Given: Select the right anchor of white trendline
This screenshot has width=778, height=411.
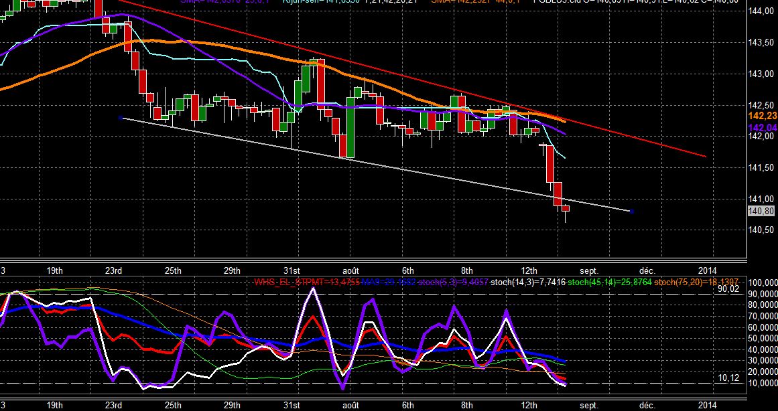Looking at the screenshot, I should [x=632, y=212].
